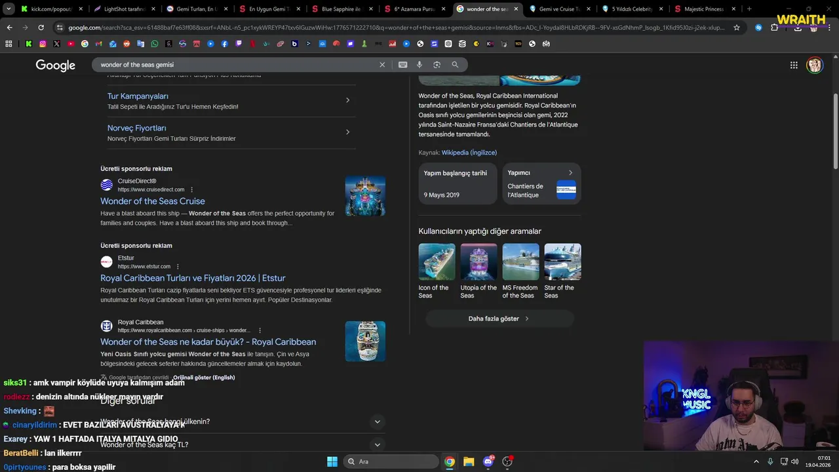This screenshot has width=839, height=472.
Task: Open Yapımcı card chevron
Action: 570,173
